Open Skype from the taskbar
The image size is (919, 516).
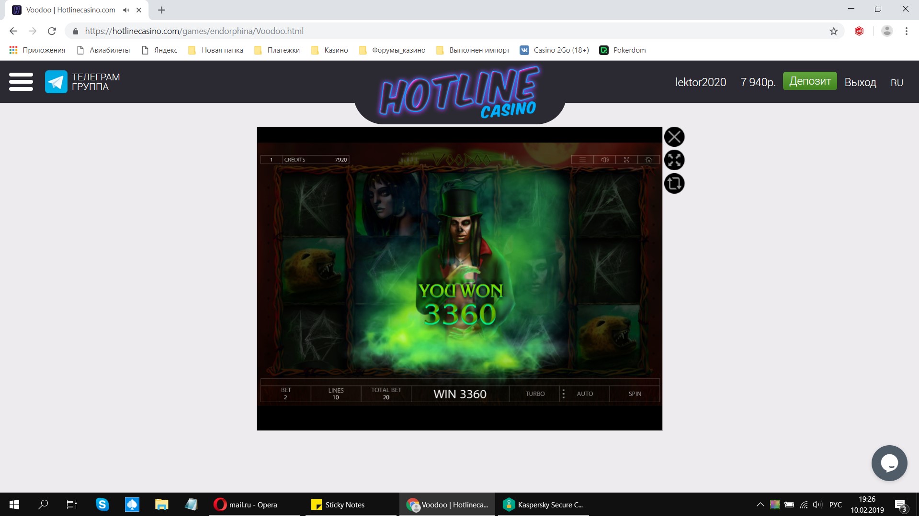pyautogui.click(x=102, y=505)
